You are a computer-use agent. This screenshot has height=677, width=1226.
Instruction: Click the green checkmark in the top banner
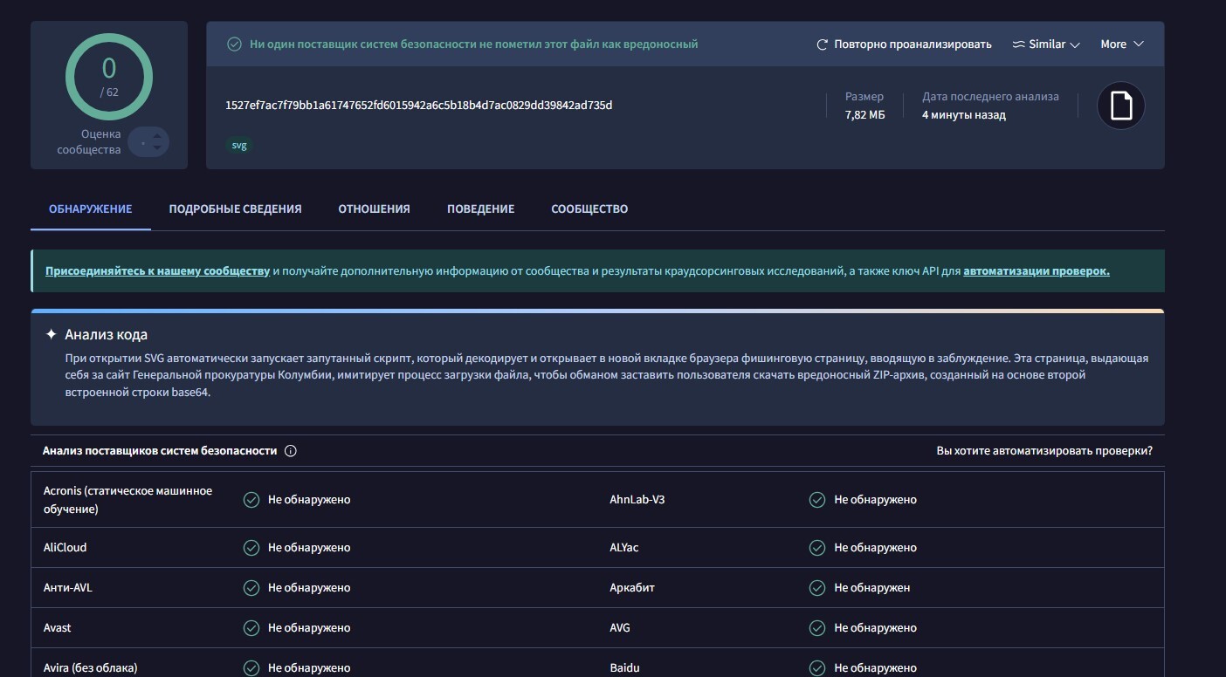click(x=234, y=44)
